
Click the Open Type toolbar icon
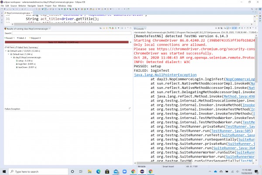pyautogui.click(x=90, y=9)
